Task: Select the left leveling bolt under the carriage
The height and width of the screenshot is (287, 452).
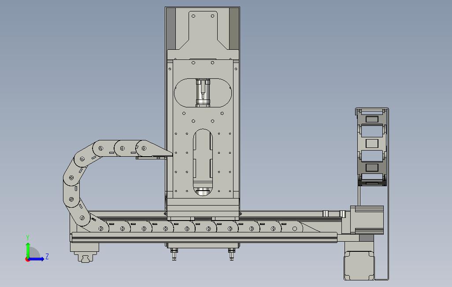Action: (174, 254)
